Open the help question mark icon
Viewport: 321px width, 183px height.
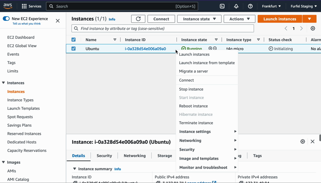pos(250,6)
